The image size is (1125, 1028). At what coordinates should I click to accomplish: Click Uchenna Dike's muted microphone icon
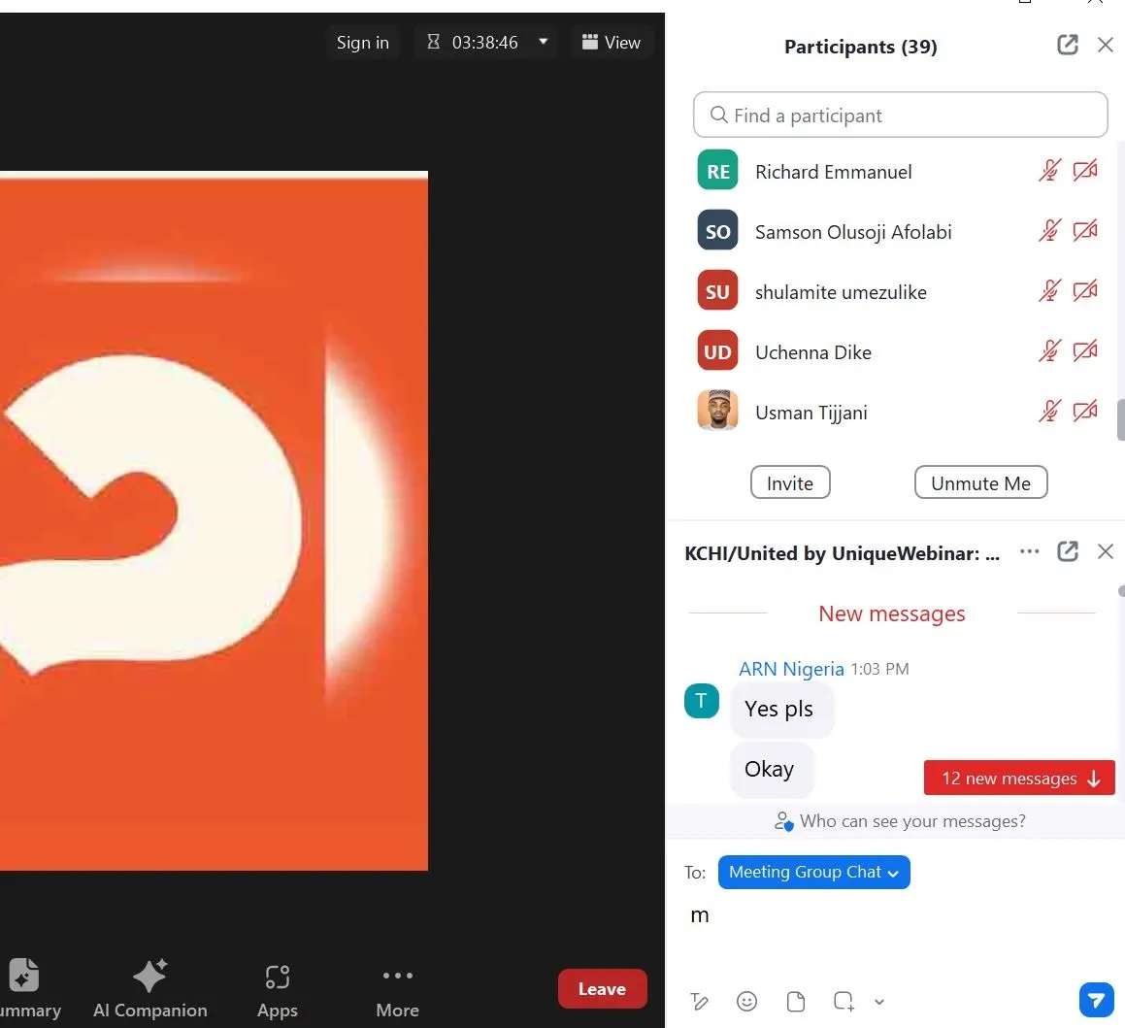point(1049,351)
